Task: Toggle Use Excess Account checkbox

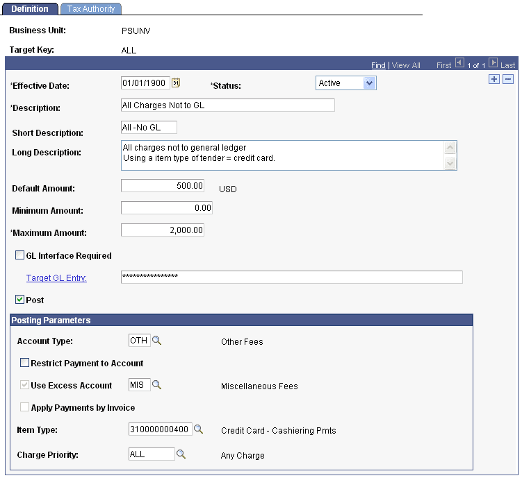Action: pyautogui.click(x=24, y=385)
